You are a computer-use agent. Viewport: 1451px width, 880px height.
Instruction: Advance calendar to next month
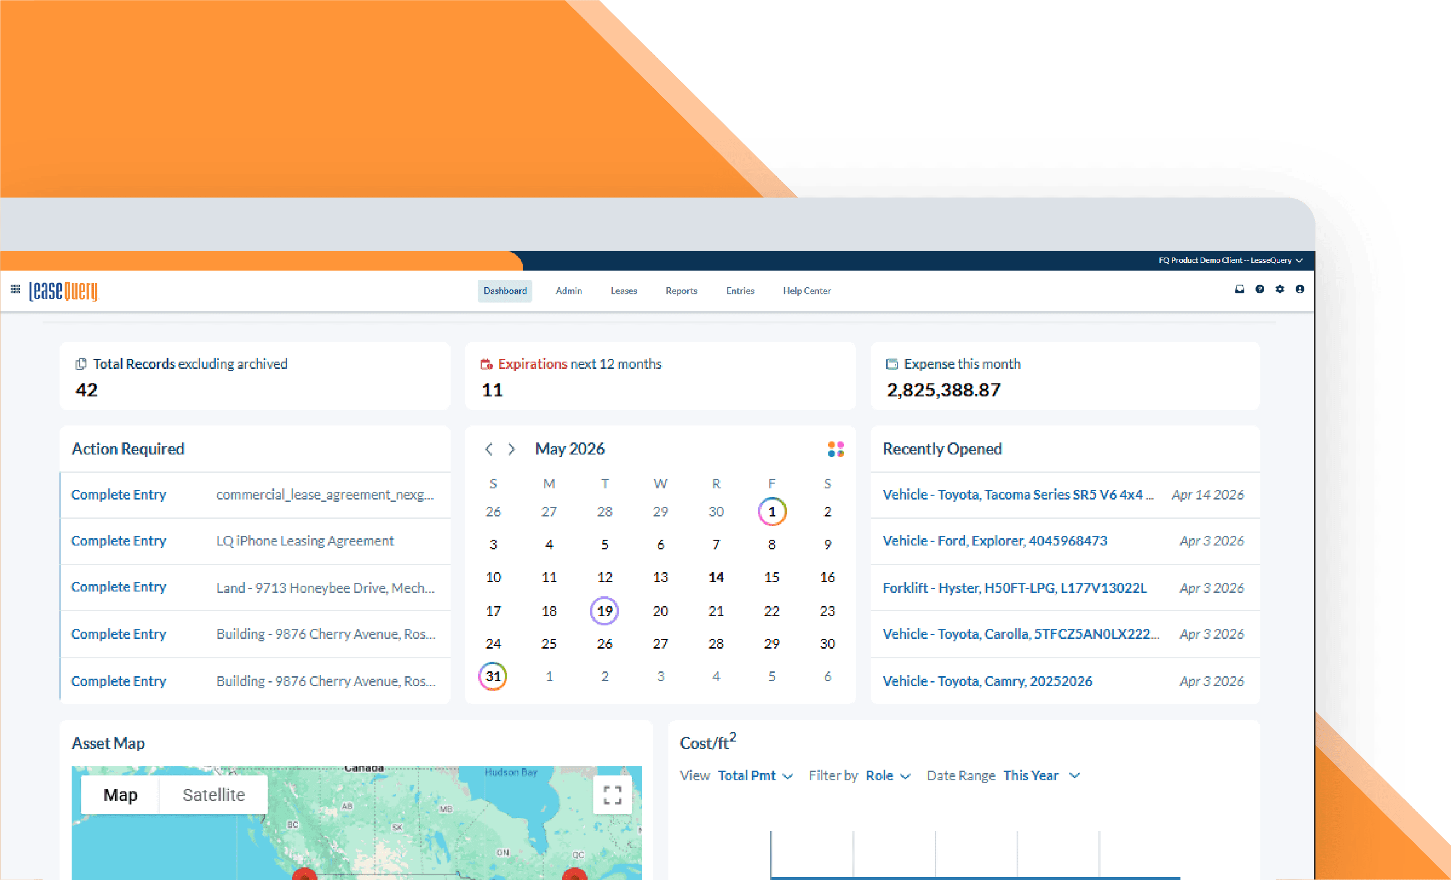click(511, 449)
